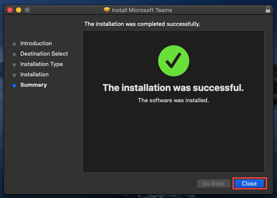277x198 pixels.
Task: Click the gray bullet next to Destination Select
Action: 14,54
